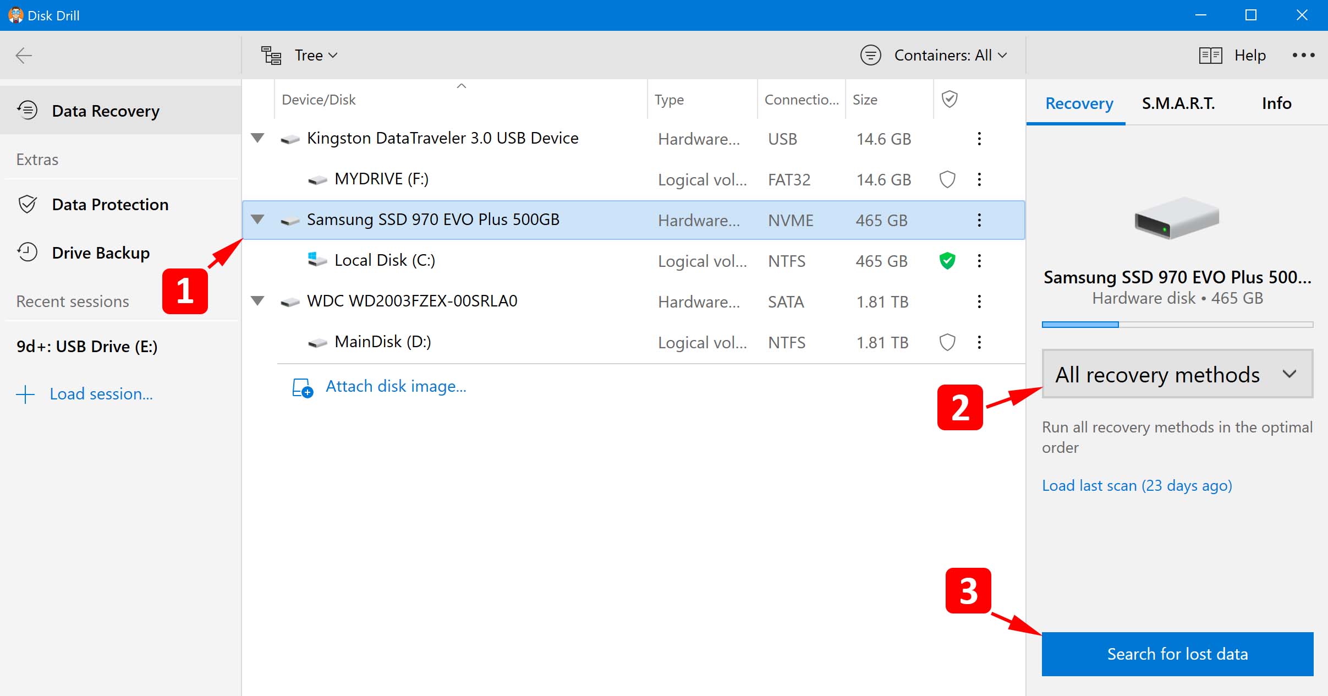The height and width of the screenshot is (696, 1328).
Task: Select the Local Disk (C:) volume row
Action: click(634, 261)
